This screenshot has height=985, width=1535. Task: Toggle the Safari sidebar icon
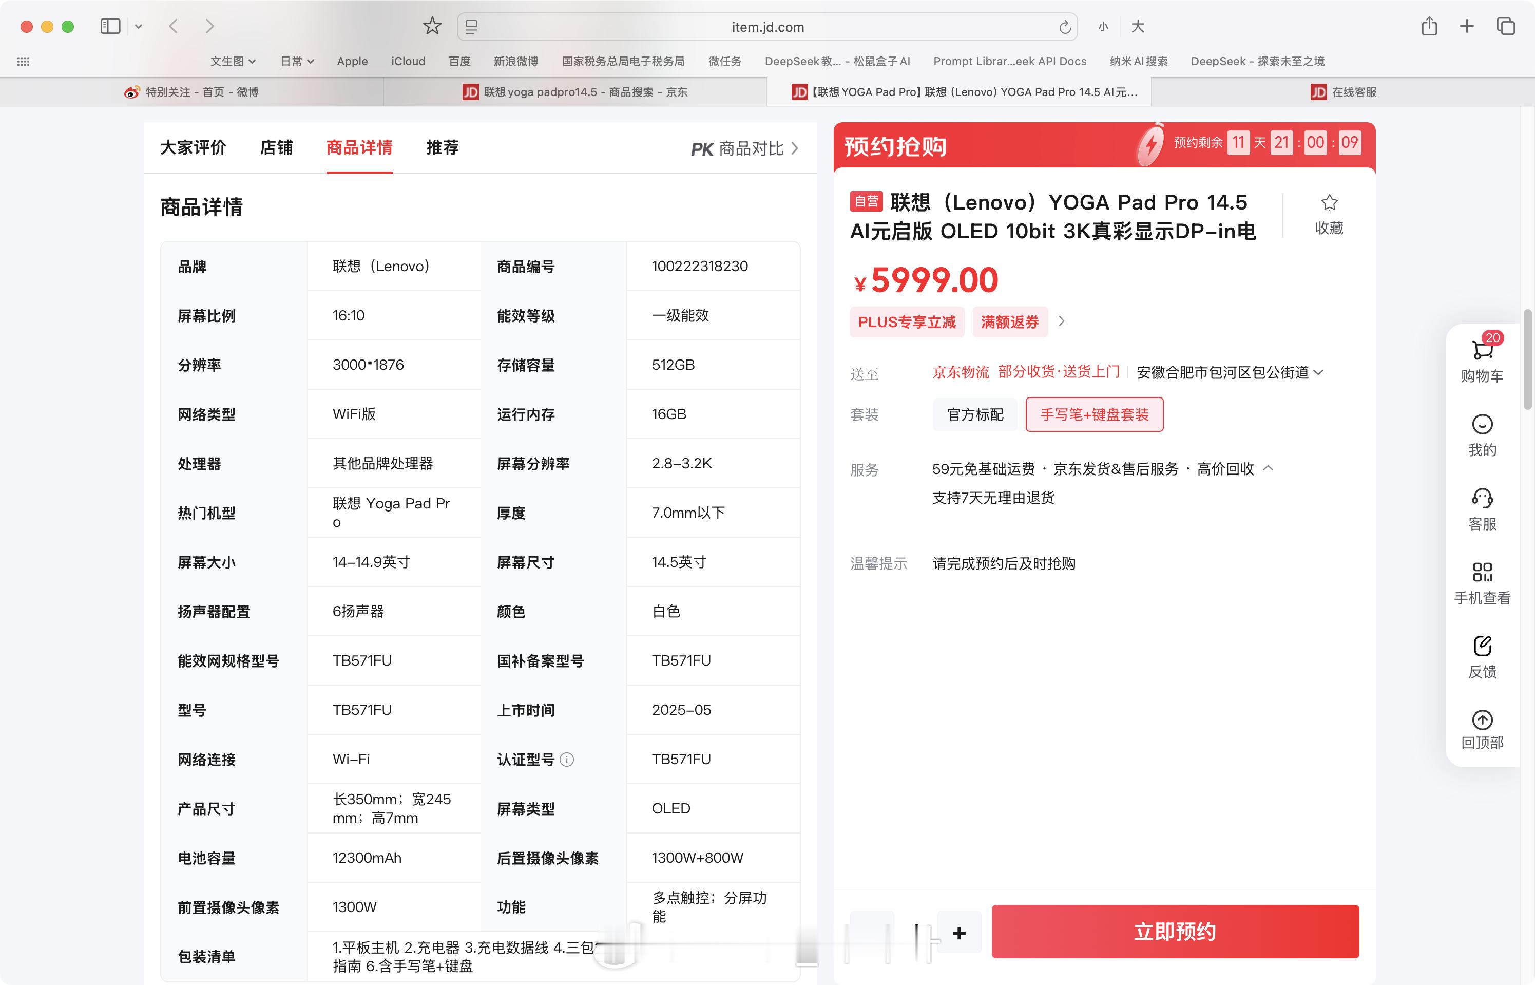point(110,26)
